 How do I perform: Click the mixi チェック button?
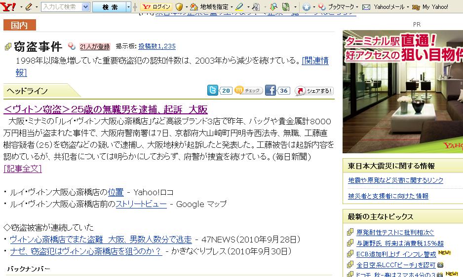click(248, 90)
